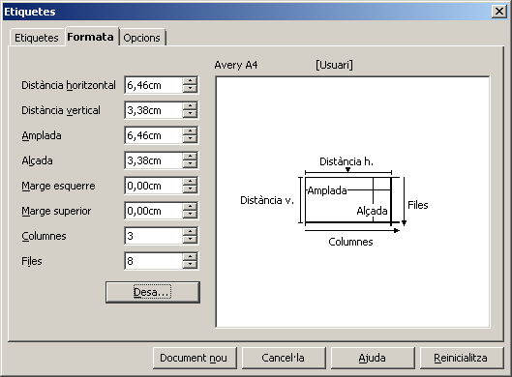Viewport: 512px width, 377px height.
Task: Increase Distància vertical with up arrow
Action: click(190, 106)
